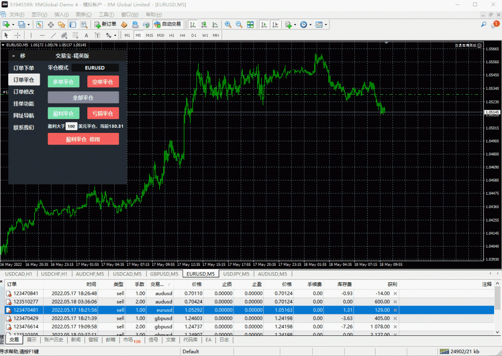Click the green 多单平仓 button
Viewport: 502px width, 356px height.
pos(63,82)
